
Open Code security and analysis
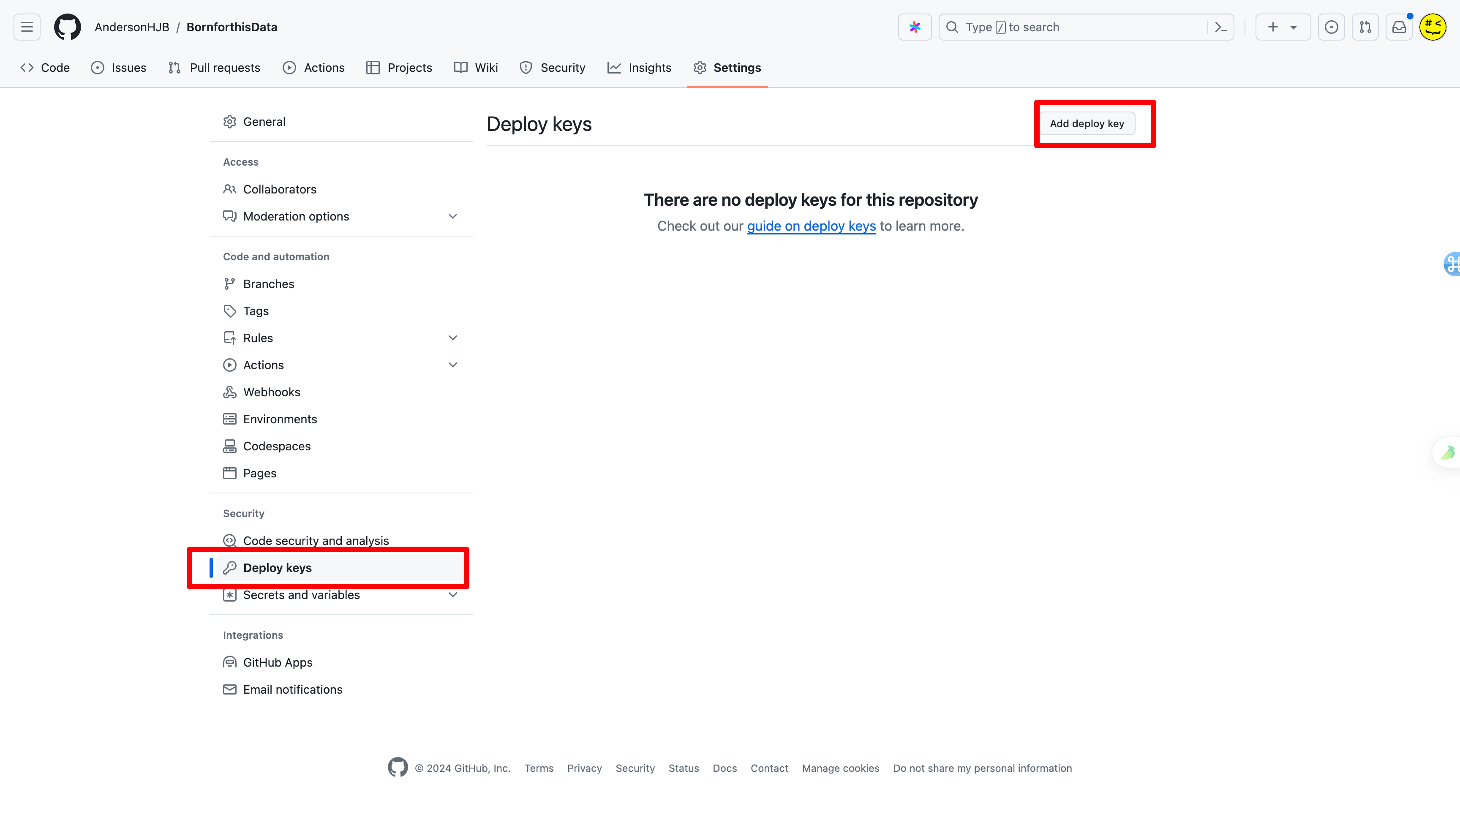341,540
